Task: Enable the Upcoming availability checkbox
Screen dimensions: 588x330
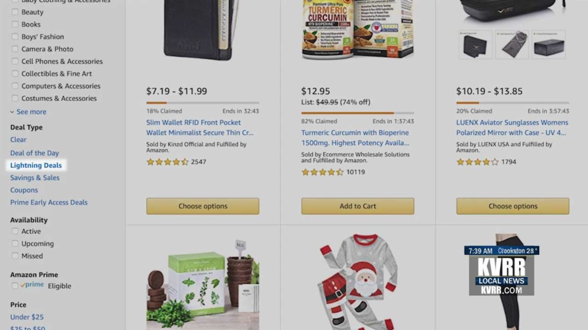Action: (x=15, y=243)
